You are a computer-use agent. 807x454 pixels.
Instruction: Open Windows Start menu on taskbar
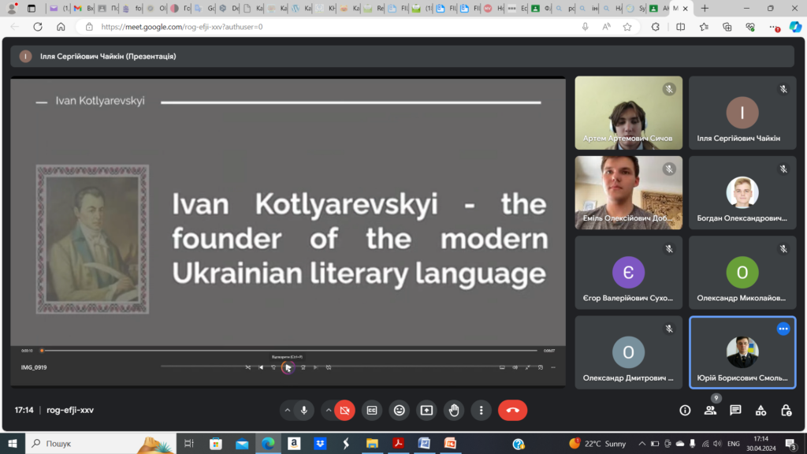coord(13,444)
